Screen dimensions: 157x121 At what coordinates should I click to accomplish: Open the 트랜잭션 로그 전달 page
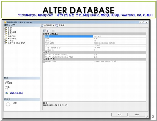click(16, 43)
